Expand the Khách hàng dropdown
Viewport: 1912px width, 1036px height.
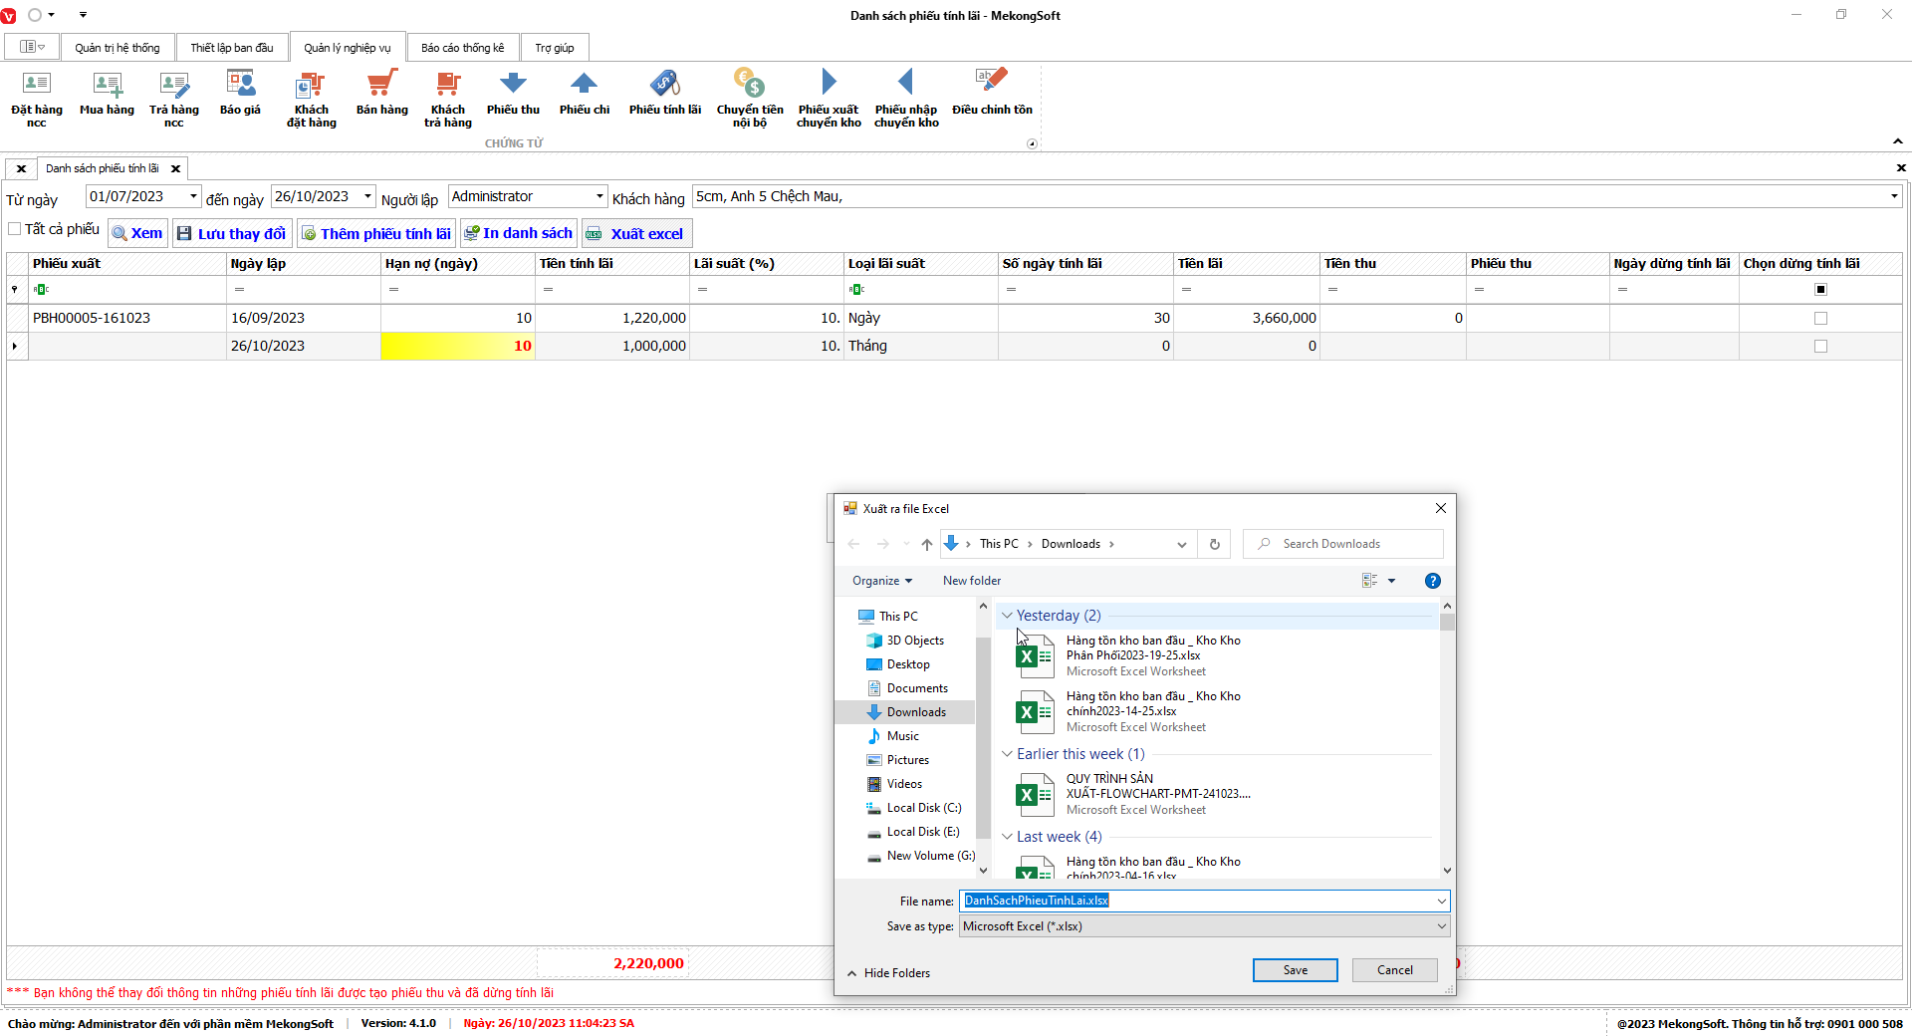point(1893,197)
